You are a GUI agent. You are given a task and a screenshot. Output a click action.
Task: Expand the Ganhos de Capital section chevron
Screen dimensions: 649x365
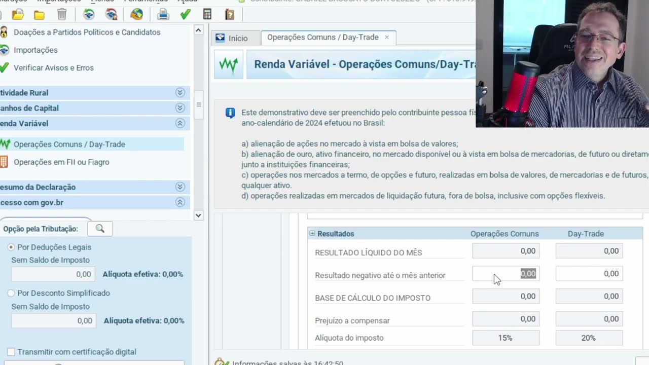pyautogui.click(x=179, y=108)
